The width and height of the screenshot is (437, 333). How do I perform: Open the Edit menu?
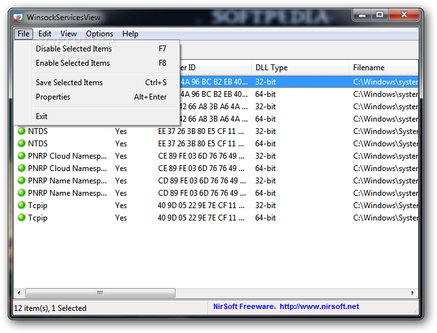[x=45, y=34]
